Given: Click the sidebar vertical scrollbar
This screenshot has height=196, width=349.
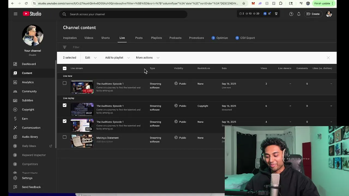Looking at the screenshot, I should pos(56,103).
